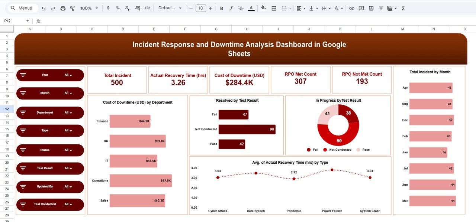Click the Percent format icon
Image resolution: width=476 pixels, height=222 pixels.
[118, 8]
